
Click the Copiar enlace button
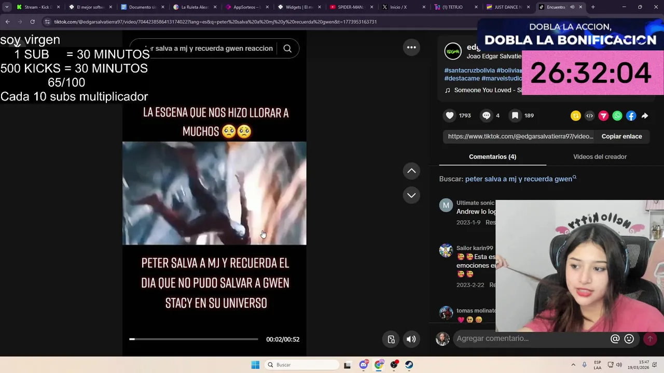pos(621,136)
